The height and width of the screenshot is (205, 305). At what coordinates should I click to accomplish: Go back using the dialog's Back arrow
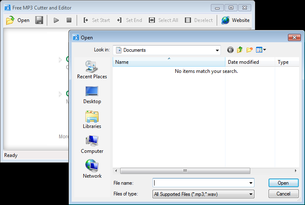click(x=230, y=50)
